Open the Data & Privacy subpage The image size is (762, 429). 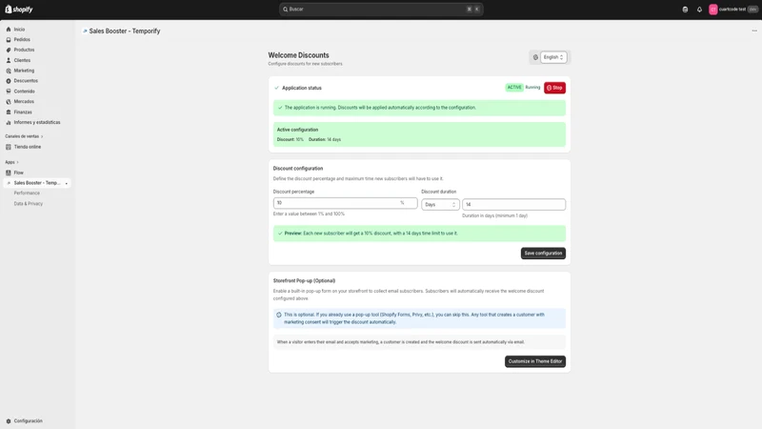coord(29,204)
